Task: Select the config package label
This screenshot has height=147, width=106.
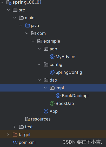Action: (x=56, y=65)
